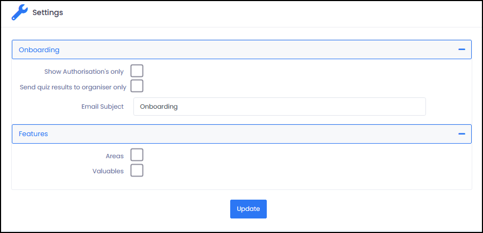This screenshot has height=233, width=483.
Task: Toggle the Valuables feature checkbox
Action: pyautogui.click(x=137, y=171)
